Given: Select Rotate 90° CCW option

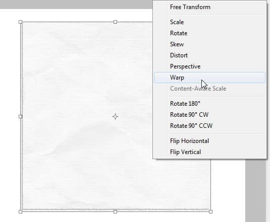Looking at the screenshot, I should (209, 126).
